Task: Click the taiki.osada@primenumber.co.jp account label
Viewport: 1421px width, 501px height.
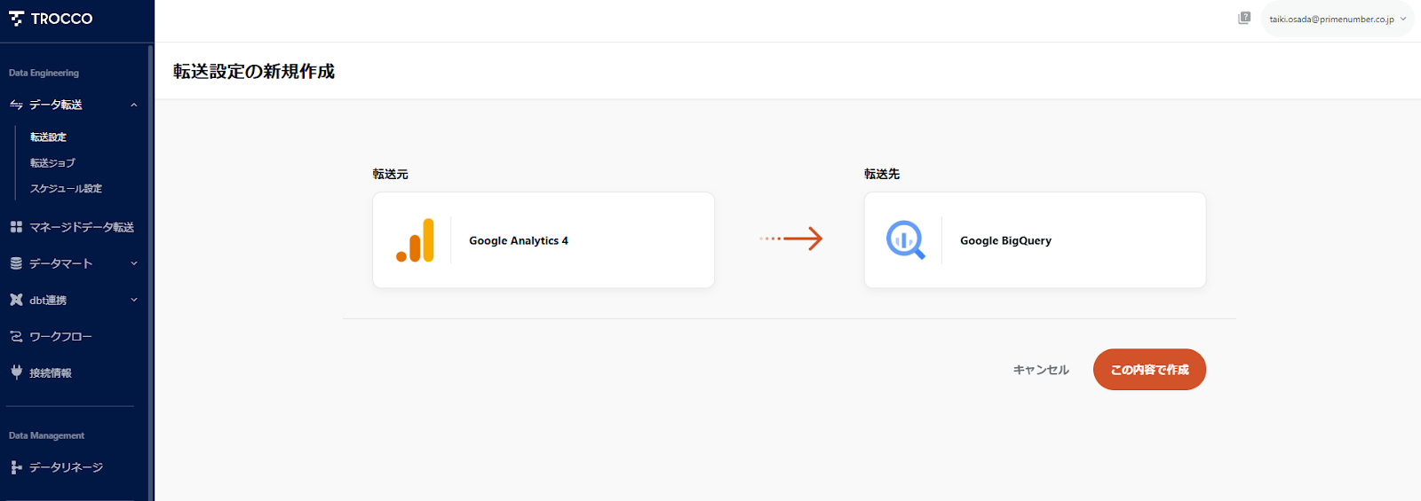Action: point(1331,19)
